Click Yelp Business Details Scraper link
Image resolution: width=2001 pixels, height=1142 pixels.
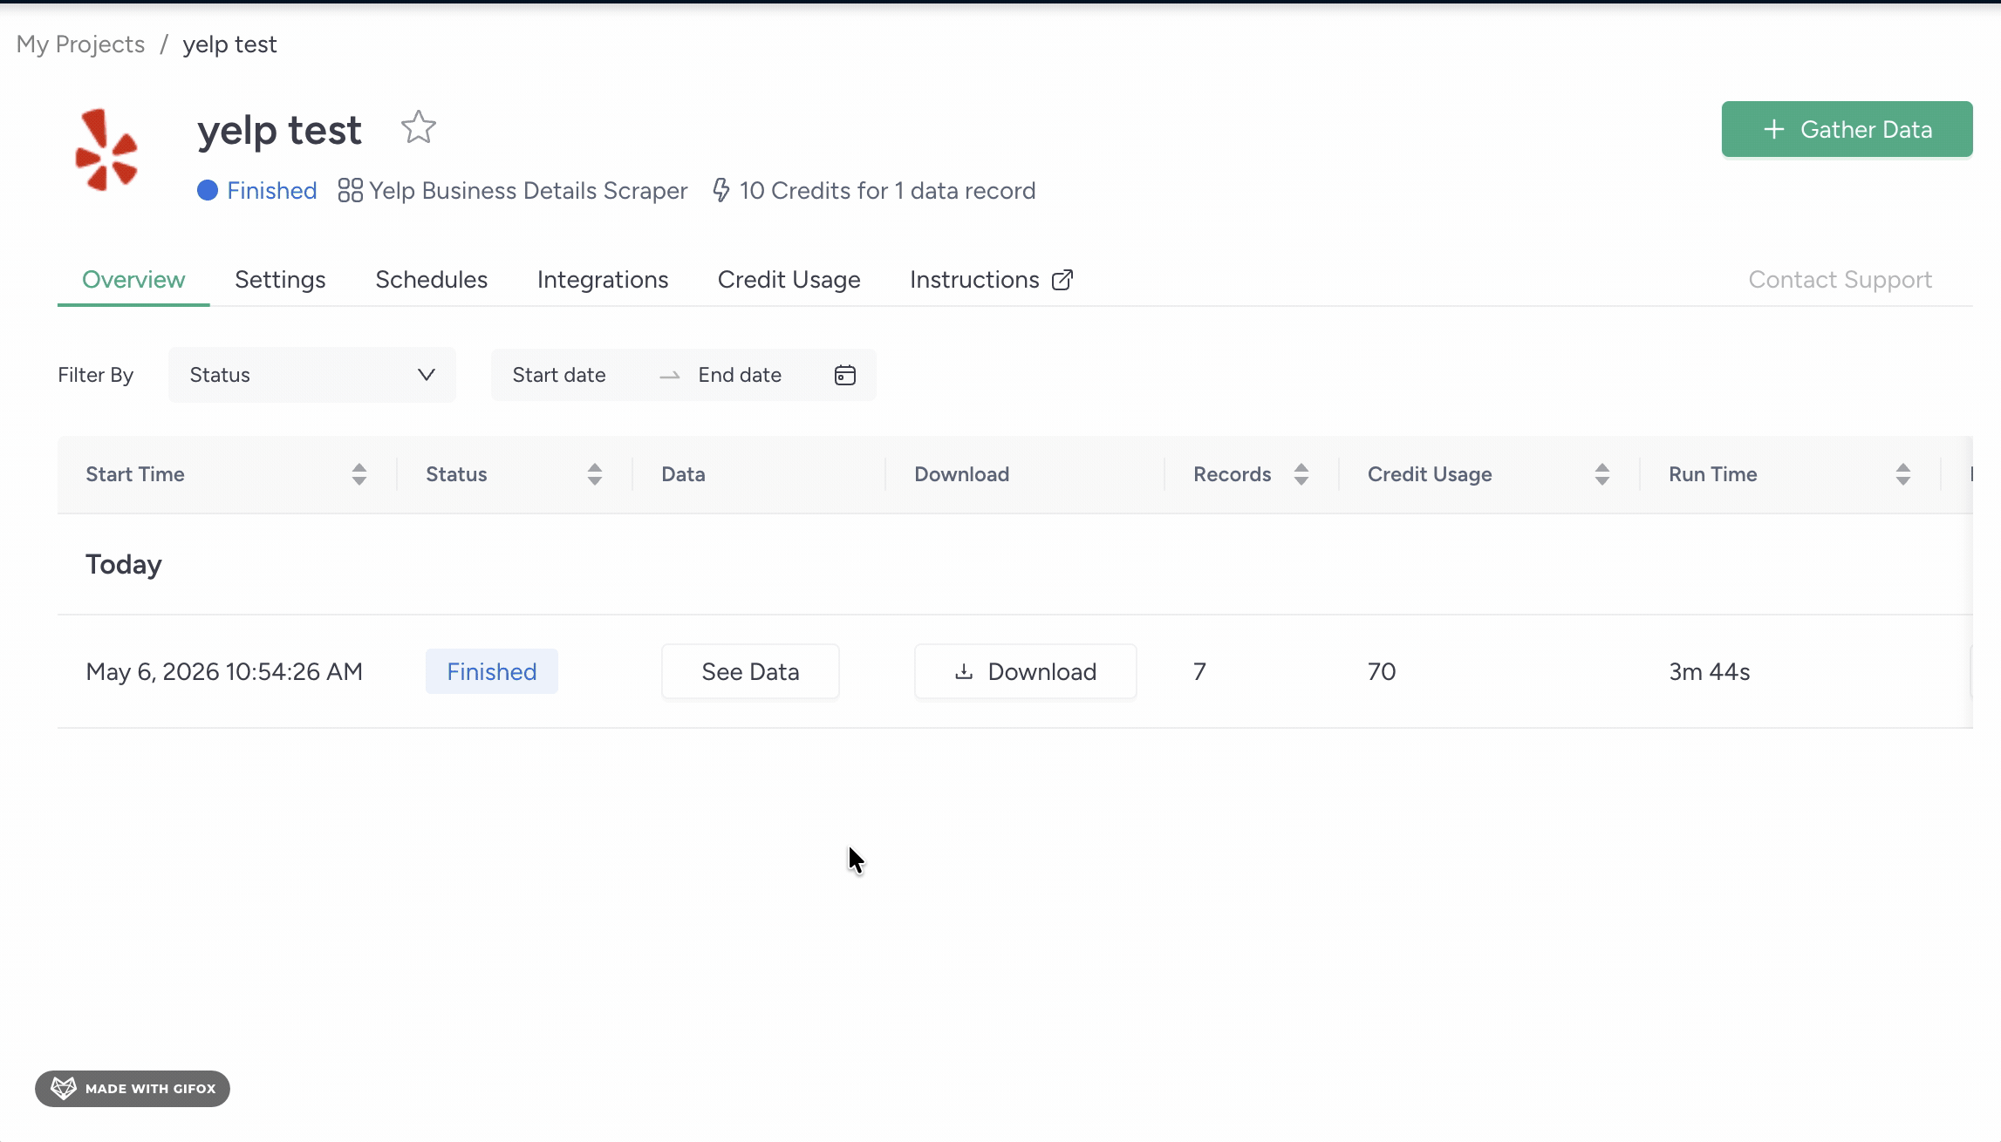tap(529, 190)
